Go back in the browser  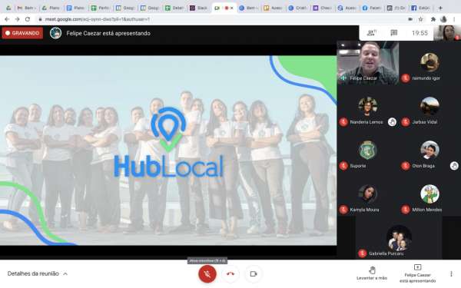[x=7, y=19]
